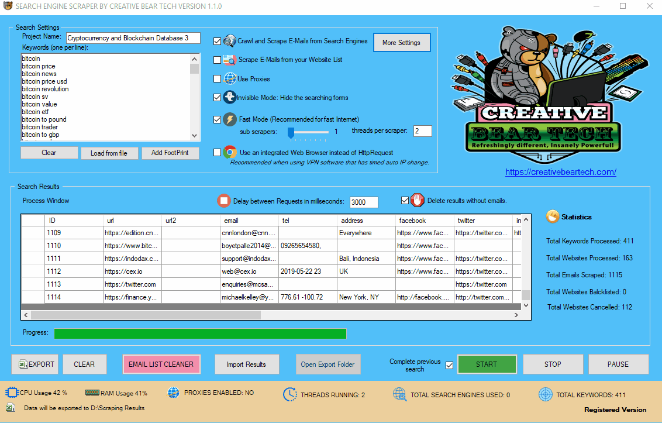Click the globe icon next to Use Proxies
662x423 pixels.
(x=230, y=78)
